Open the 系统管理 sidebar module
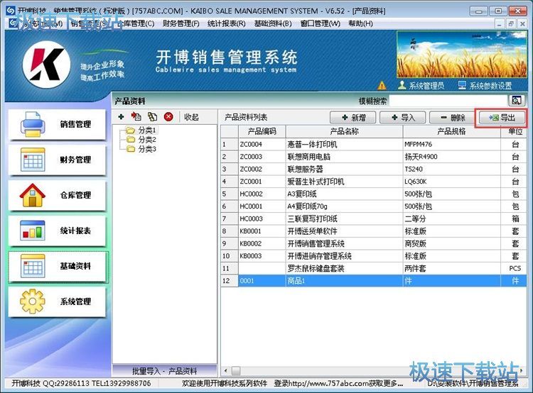Viewport: 533px width, 393px height. [57, 301]
